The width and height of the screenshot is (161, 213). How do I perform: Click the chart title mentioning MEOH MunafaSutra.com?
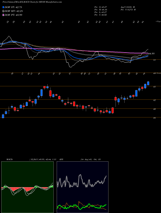coord(32,2)
